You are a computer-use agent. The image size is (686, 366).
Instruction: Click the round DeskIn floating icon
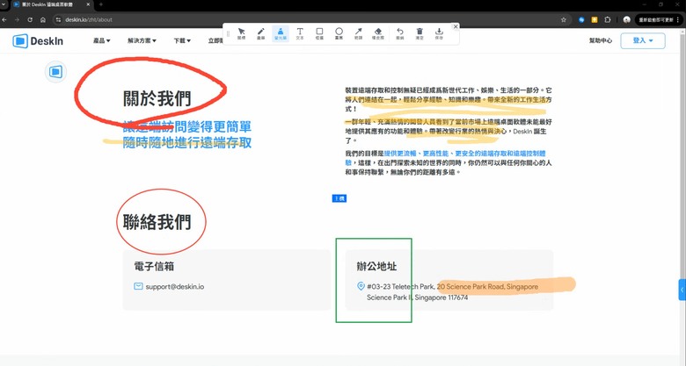coord(55,72)
